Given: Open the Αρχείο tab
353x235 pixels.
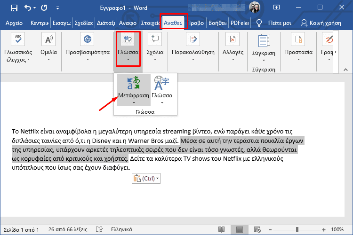Looking at the screenshot, I should (14, 23).
